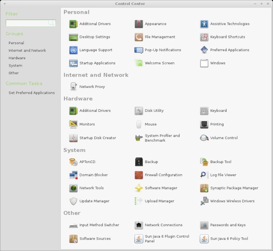273x251 pixels.
Task: Open System Profiler and Benchmark icon
Action: [139, 138]
